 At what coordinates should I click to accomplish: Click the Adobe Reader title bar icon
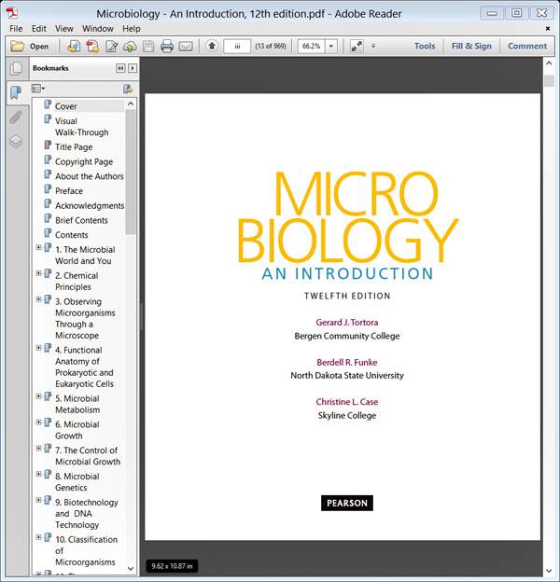tap(12, 13)
